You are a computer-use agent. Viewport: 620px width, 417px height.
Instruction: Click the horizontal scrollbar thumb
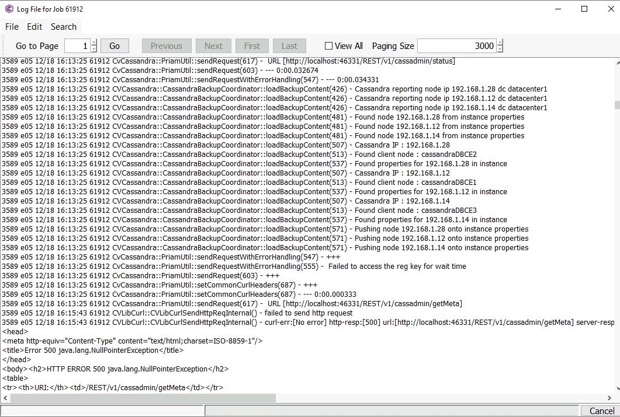(x=143, y=398)
